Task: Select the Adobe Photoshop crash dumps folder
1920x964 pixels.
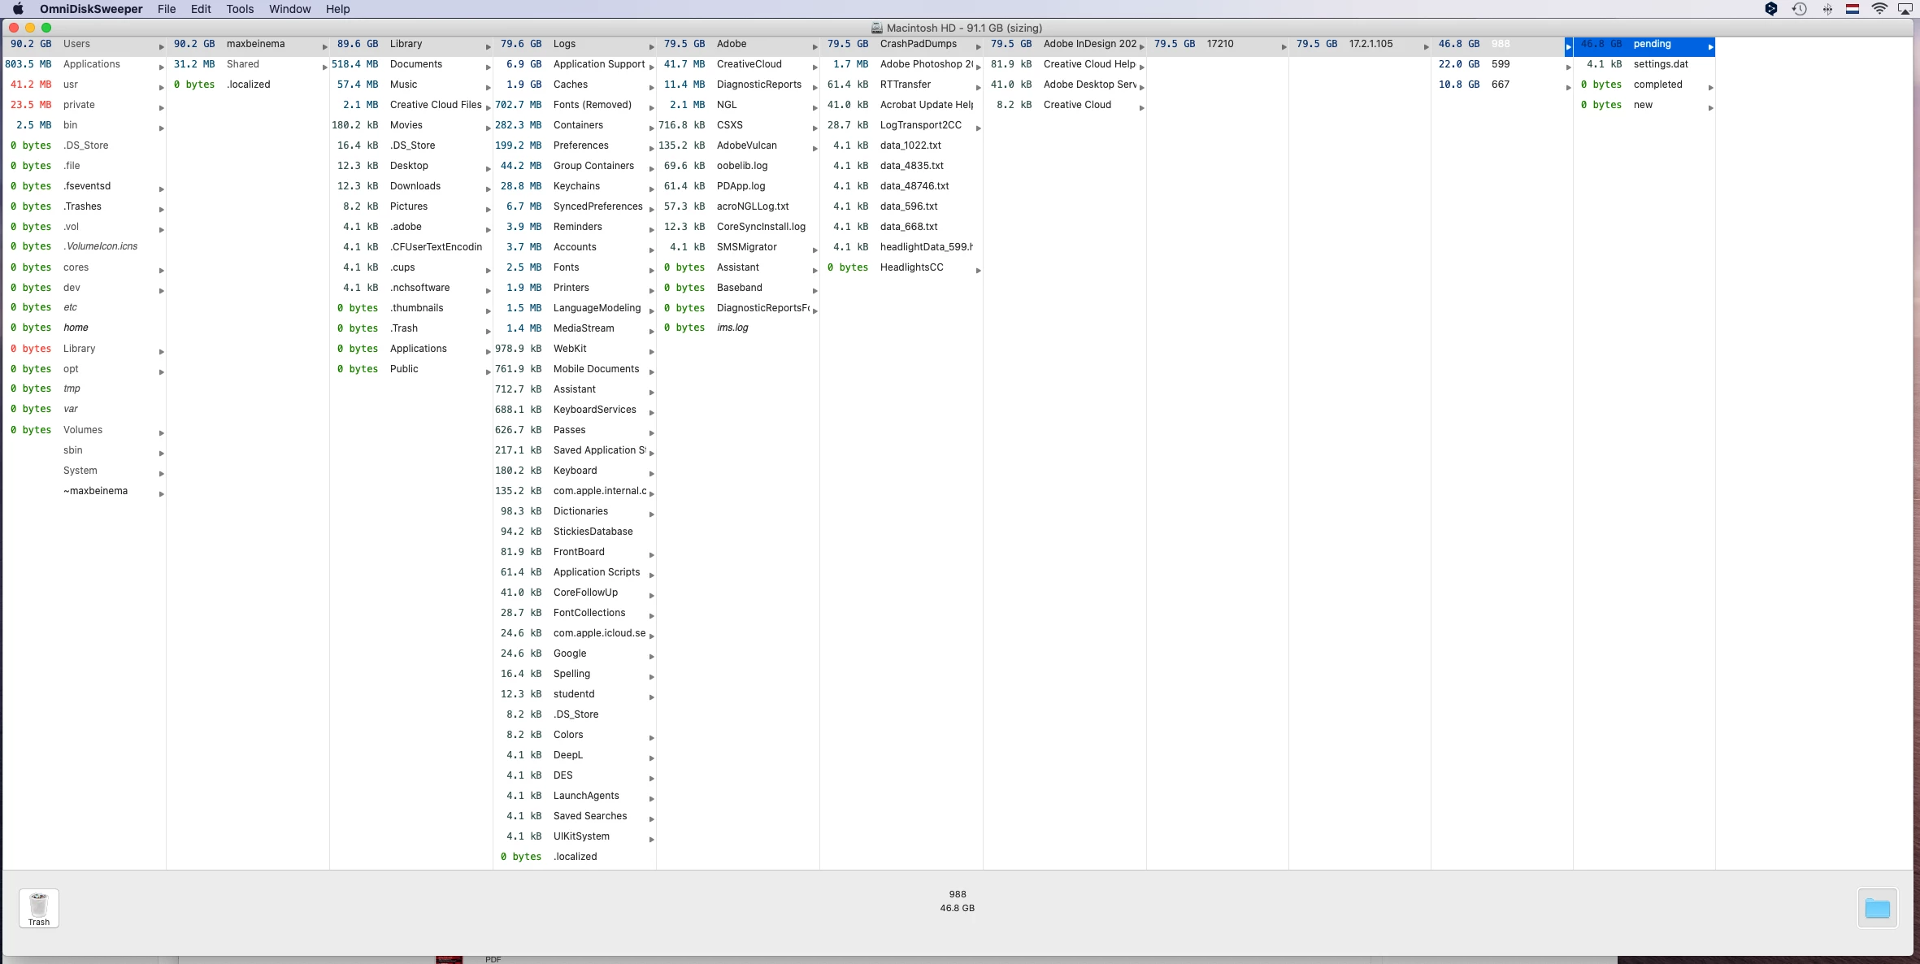Action: (925, 64)
